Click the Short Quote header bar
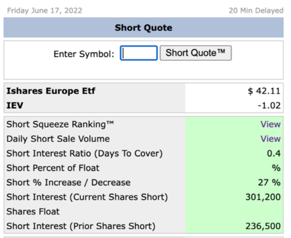291x238 pixels. coord(144,28)
